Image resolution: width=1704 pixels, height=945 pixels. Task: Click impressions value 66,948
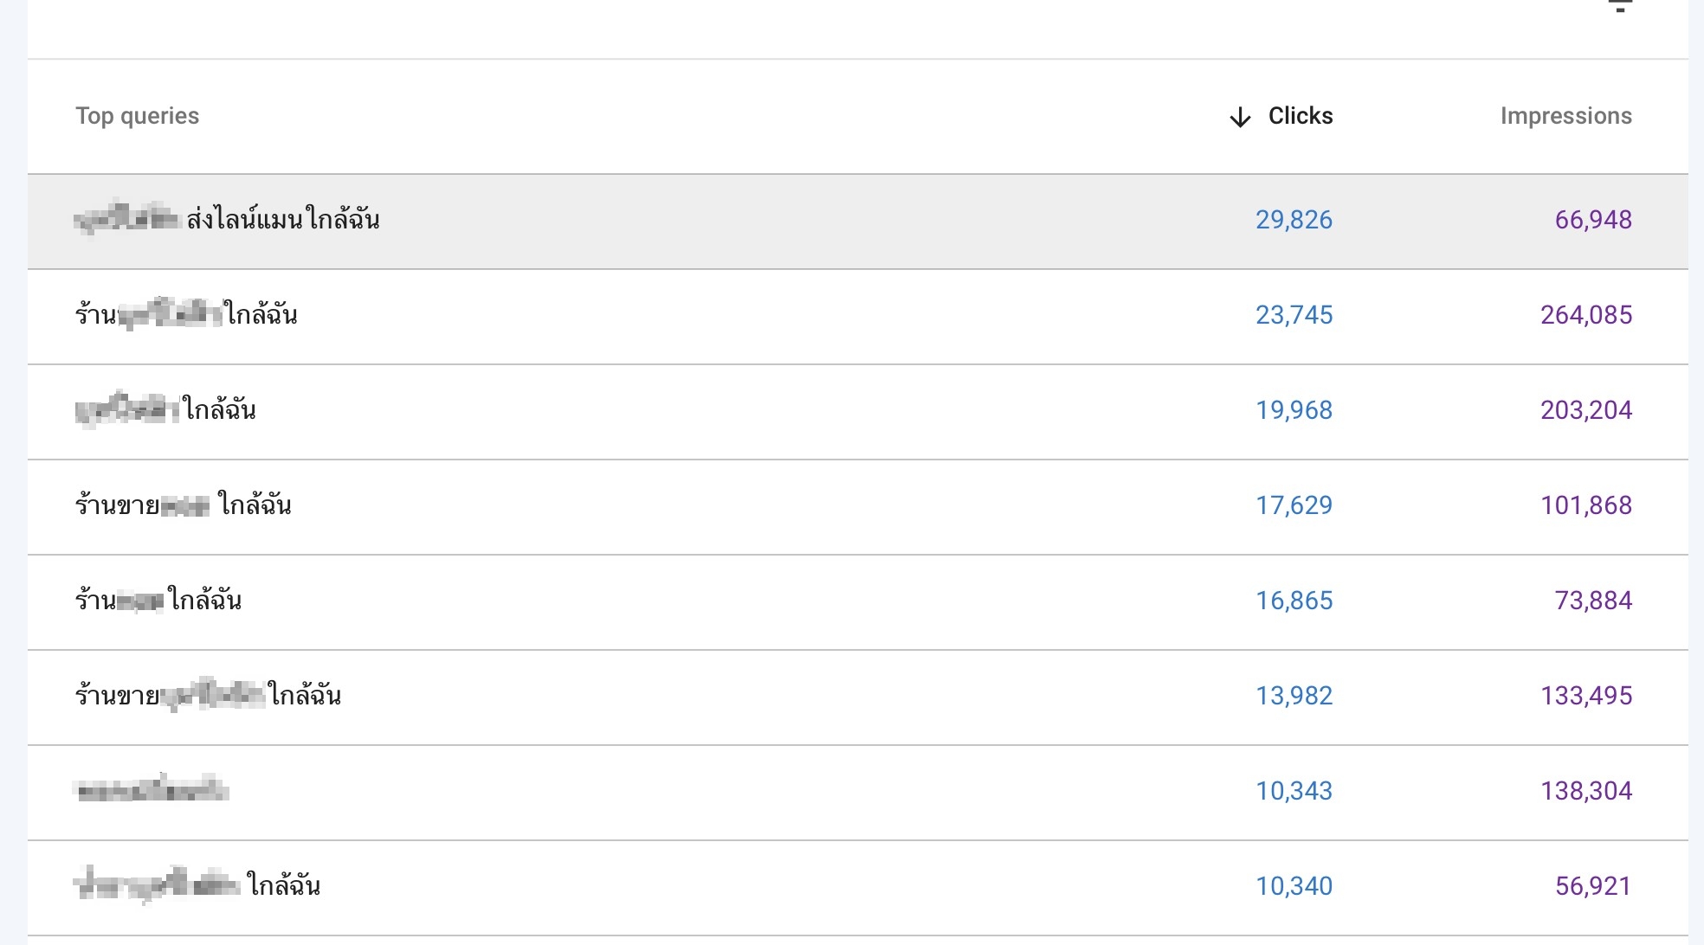point(1593,220)
